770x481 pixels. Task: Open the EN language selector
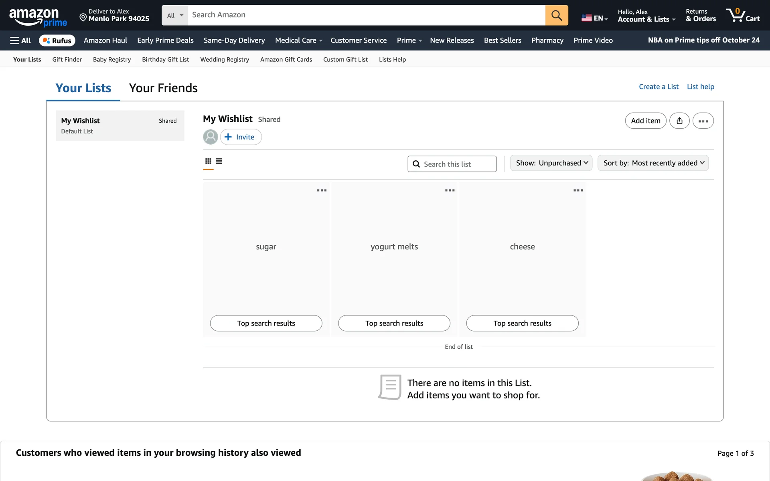click(x=595, y=18)
